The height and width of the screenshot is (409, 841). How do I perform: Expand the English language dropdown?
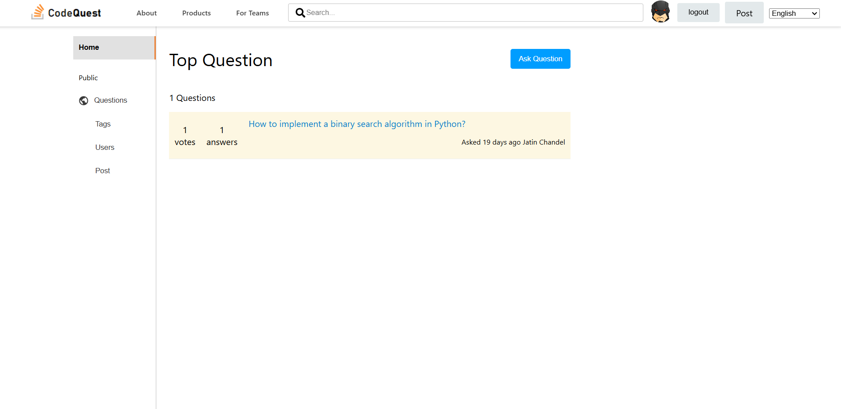794,13
